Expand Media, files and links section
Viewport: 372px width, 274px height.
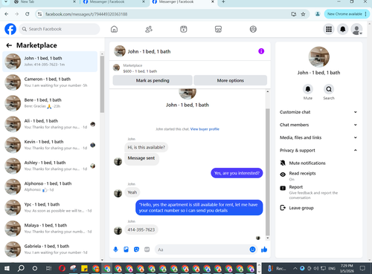(x=318, y=137)
